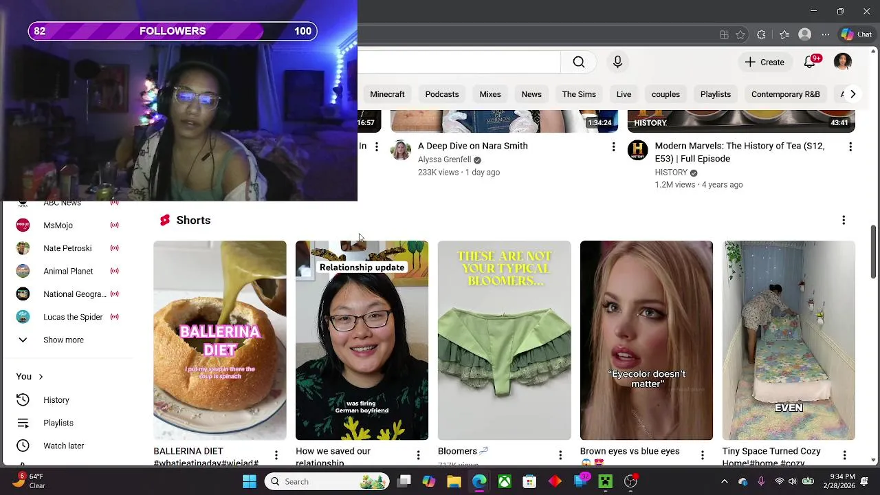Open options for Nara Smith video

pos(613,146)
